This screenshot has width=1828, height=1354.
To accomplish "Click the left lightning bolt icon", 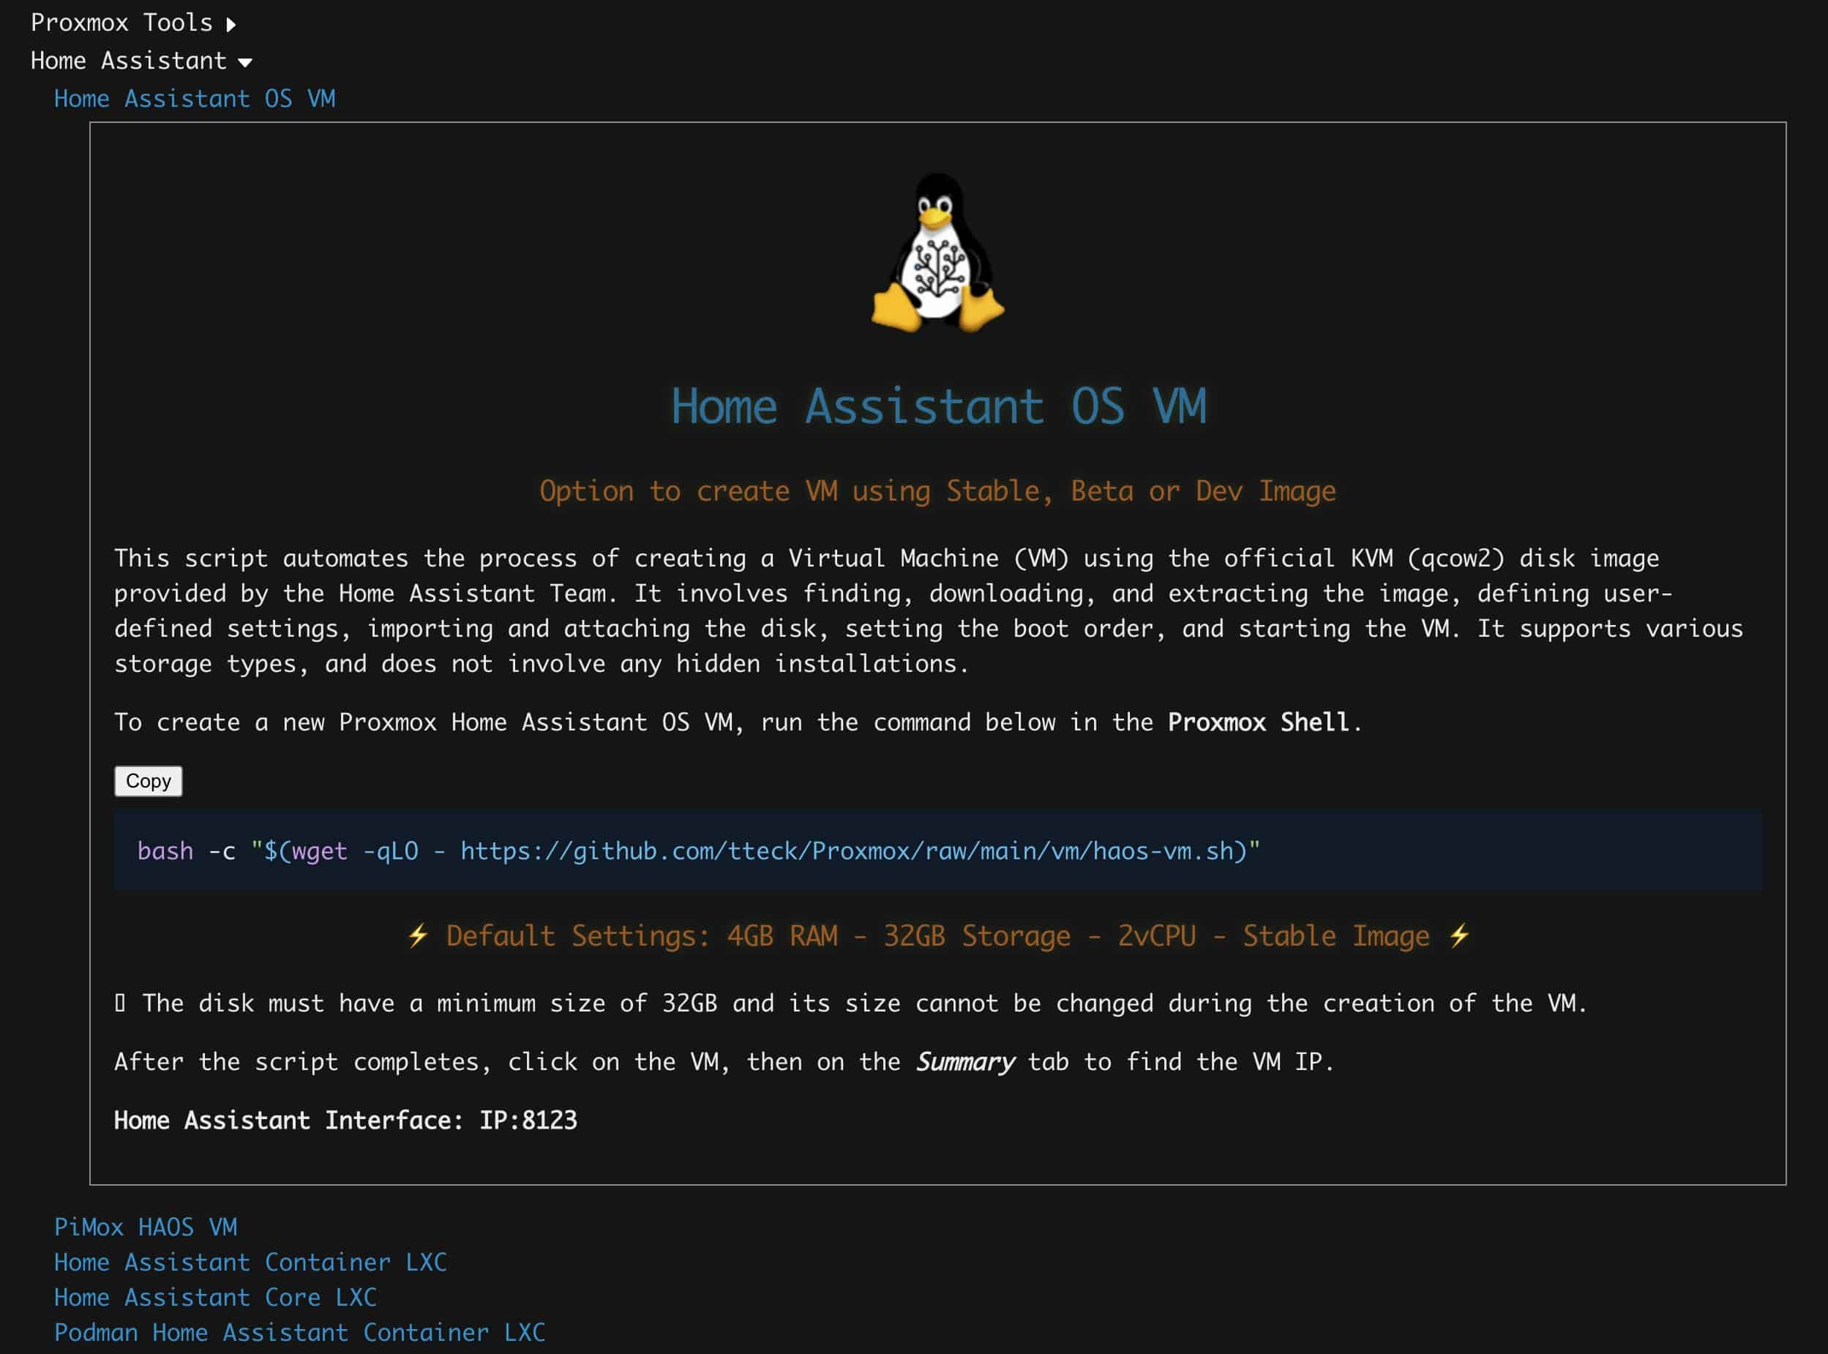I will point(418,935).
